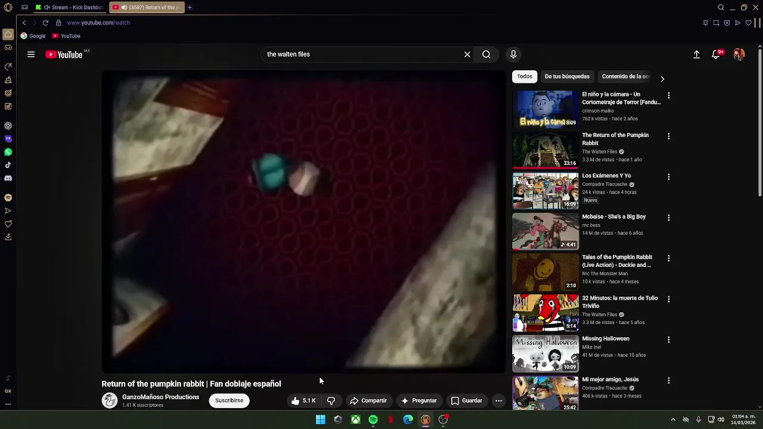Viewport: 763px width, 429px height.
Task: Open downloads icon in browser sidebar
Action: (x=8, y=237)
